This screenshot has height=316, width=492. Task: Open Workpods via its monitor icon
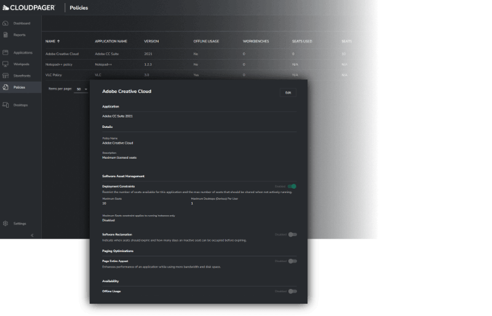click(6, 64)
